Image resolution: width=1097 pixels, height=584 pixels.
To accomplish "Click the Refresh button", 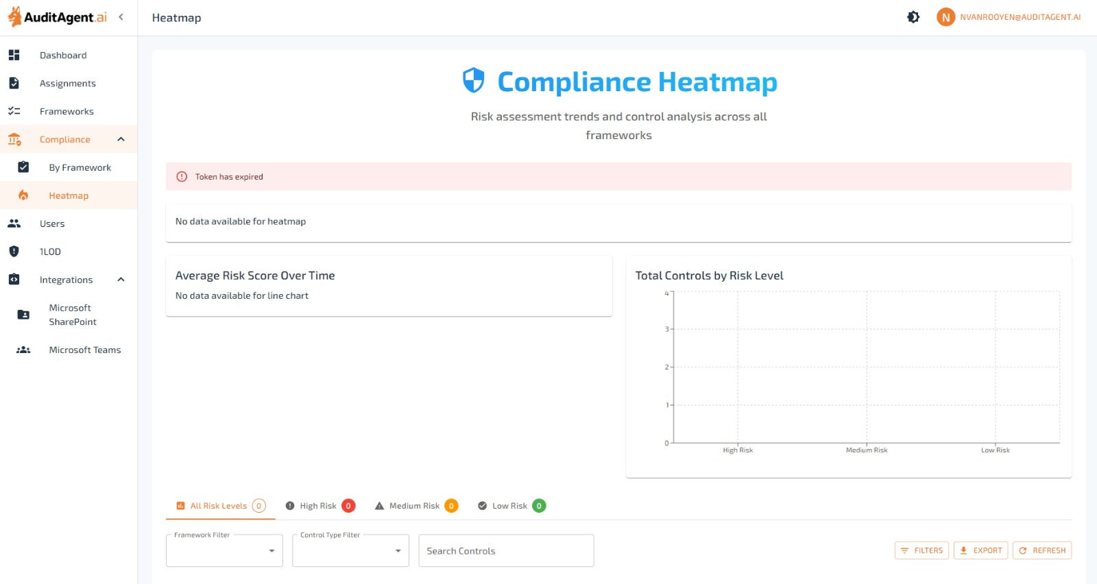I will click(x=1041, y=550).
